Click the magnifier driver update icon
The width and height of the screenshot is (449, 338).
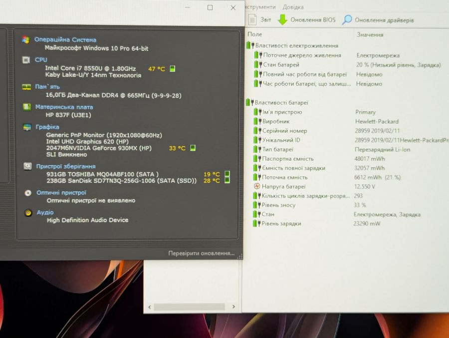[x=347, y=20]
